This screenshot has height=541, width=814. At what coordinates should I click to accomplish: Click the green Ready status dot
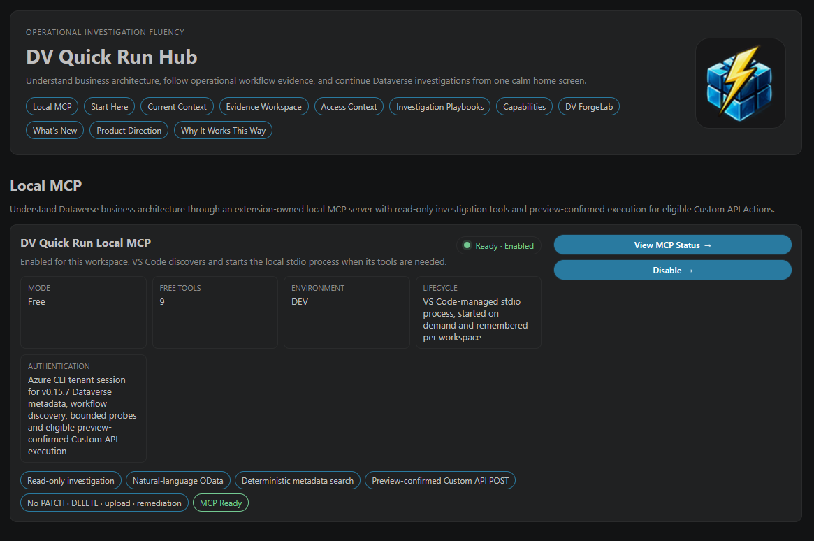[467, 245]
